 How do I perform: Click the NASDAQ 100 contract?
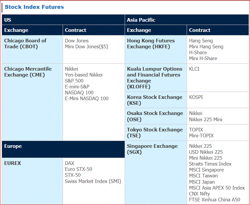tap(79, 92)
